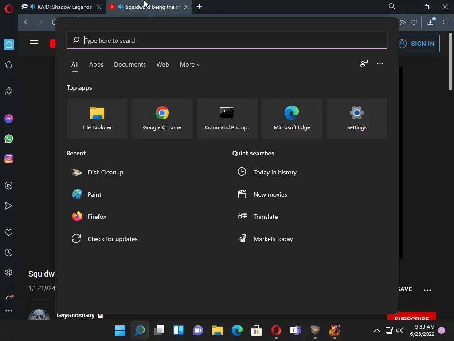The image size is (454, 341).
Task: Click YouTube SIGN IN button
Action: (x=419, y=44)
